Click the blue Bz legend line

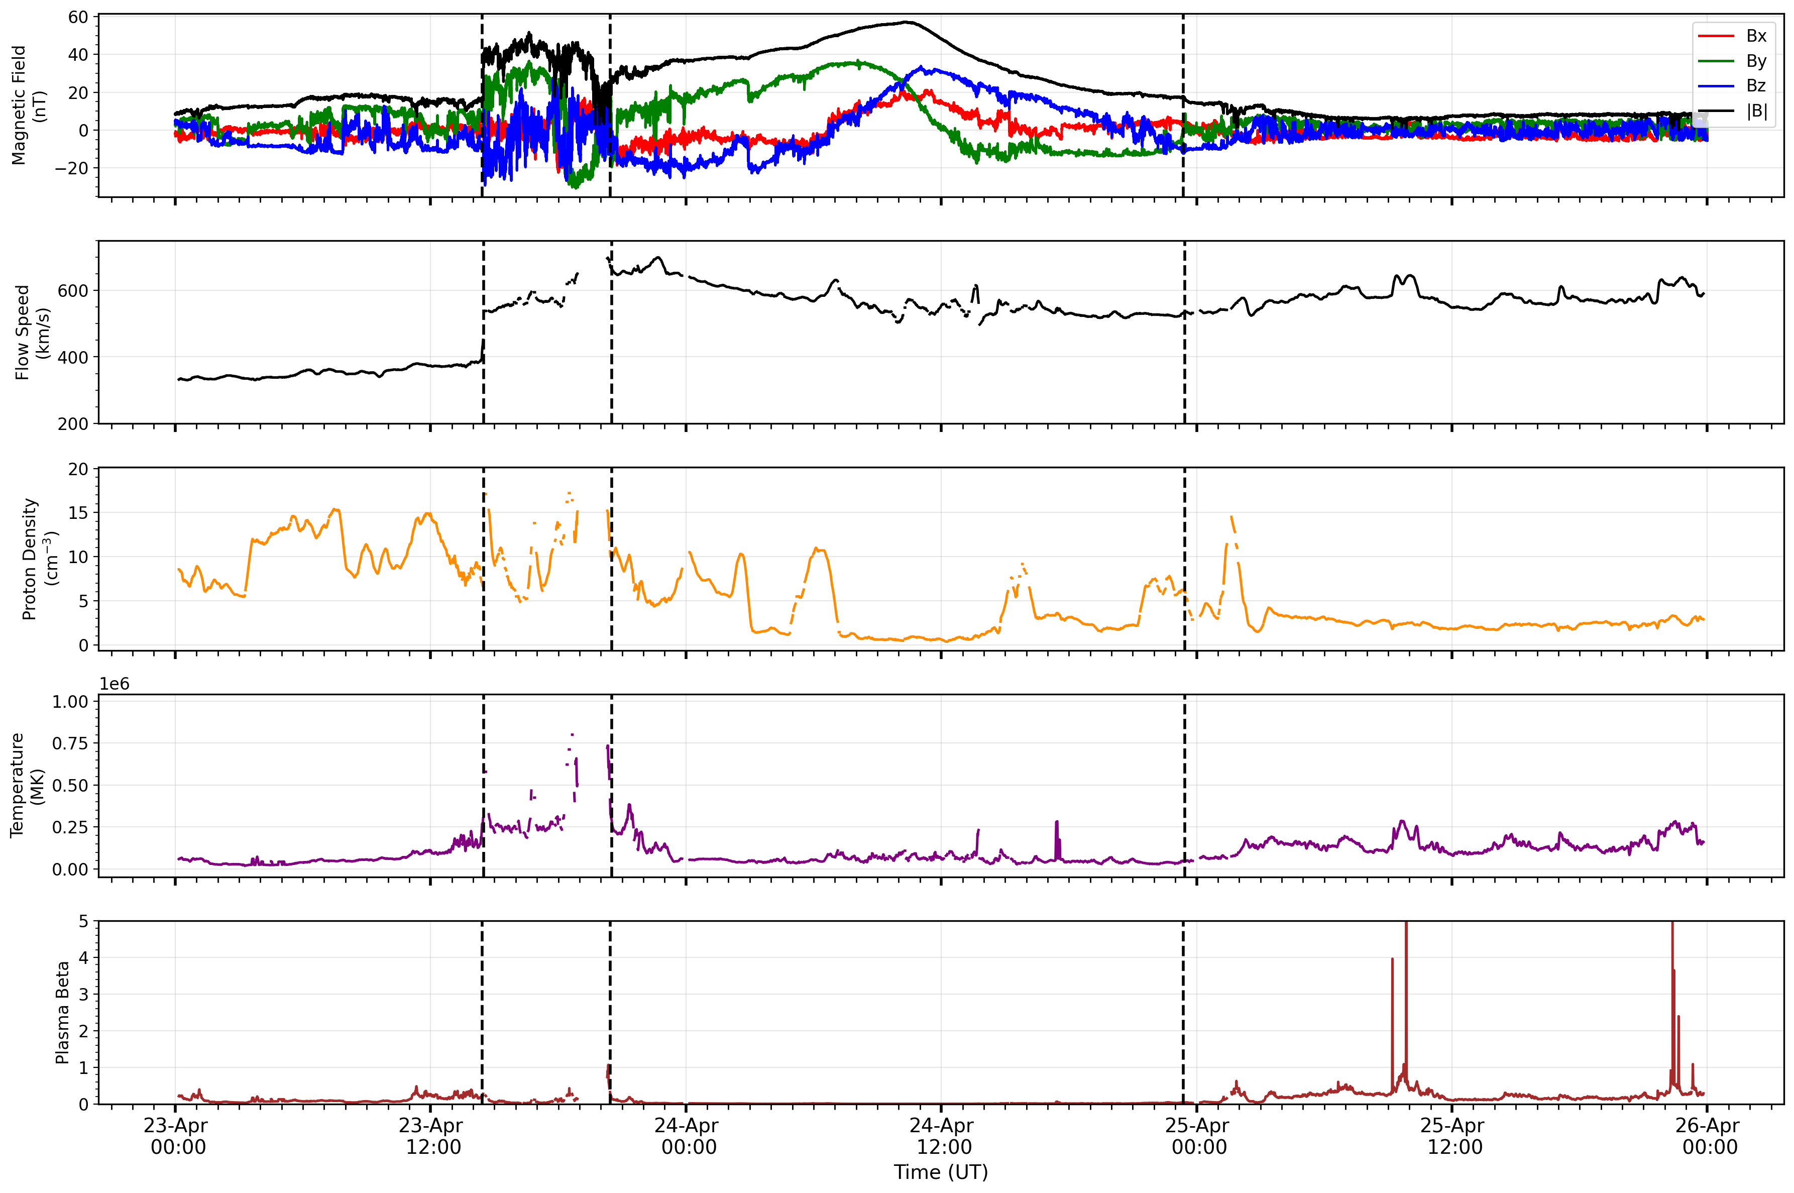click(x=1716, y=86)
